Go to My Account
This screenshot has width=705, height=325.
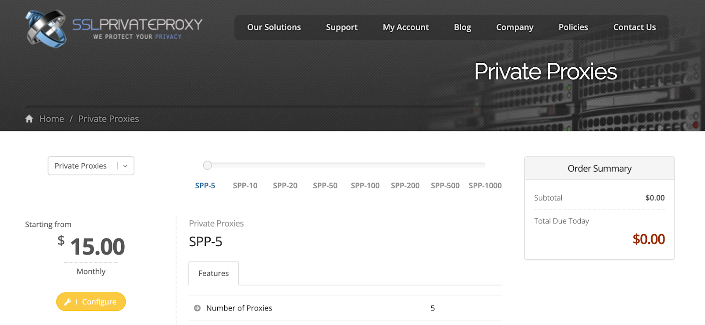[406, 27]
